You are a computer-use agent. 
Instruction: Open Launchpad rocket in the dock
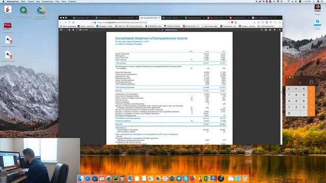point(108,178)
